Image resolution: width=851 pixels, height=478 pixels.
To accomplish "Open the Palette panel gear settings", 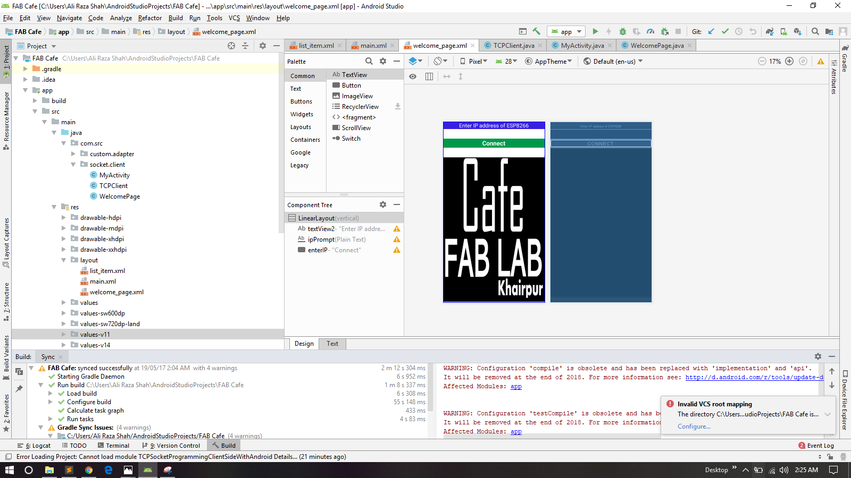I will click(383, 61).
